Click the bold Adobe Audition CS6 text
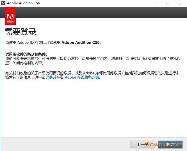The width and height of the screenshot is (187, 151). (x=81, y=42)
